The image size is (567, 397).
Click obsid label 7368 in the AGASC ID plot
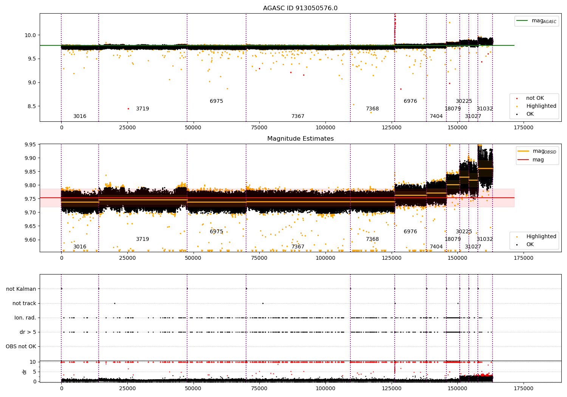372,109
